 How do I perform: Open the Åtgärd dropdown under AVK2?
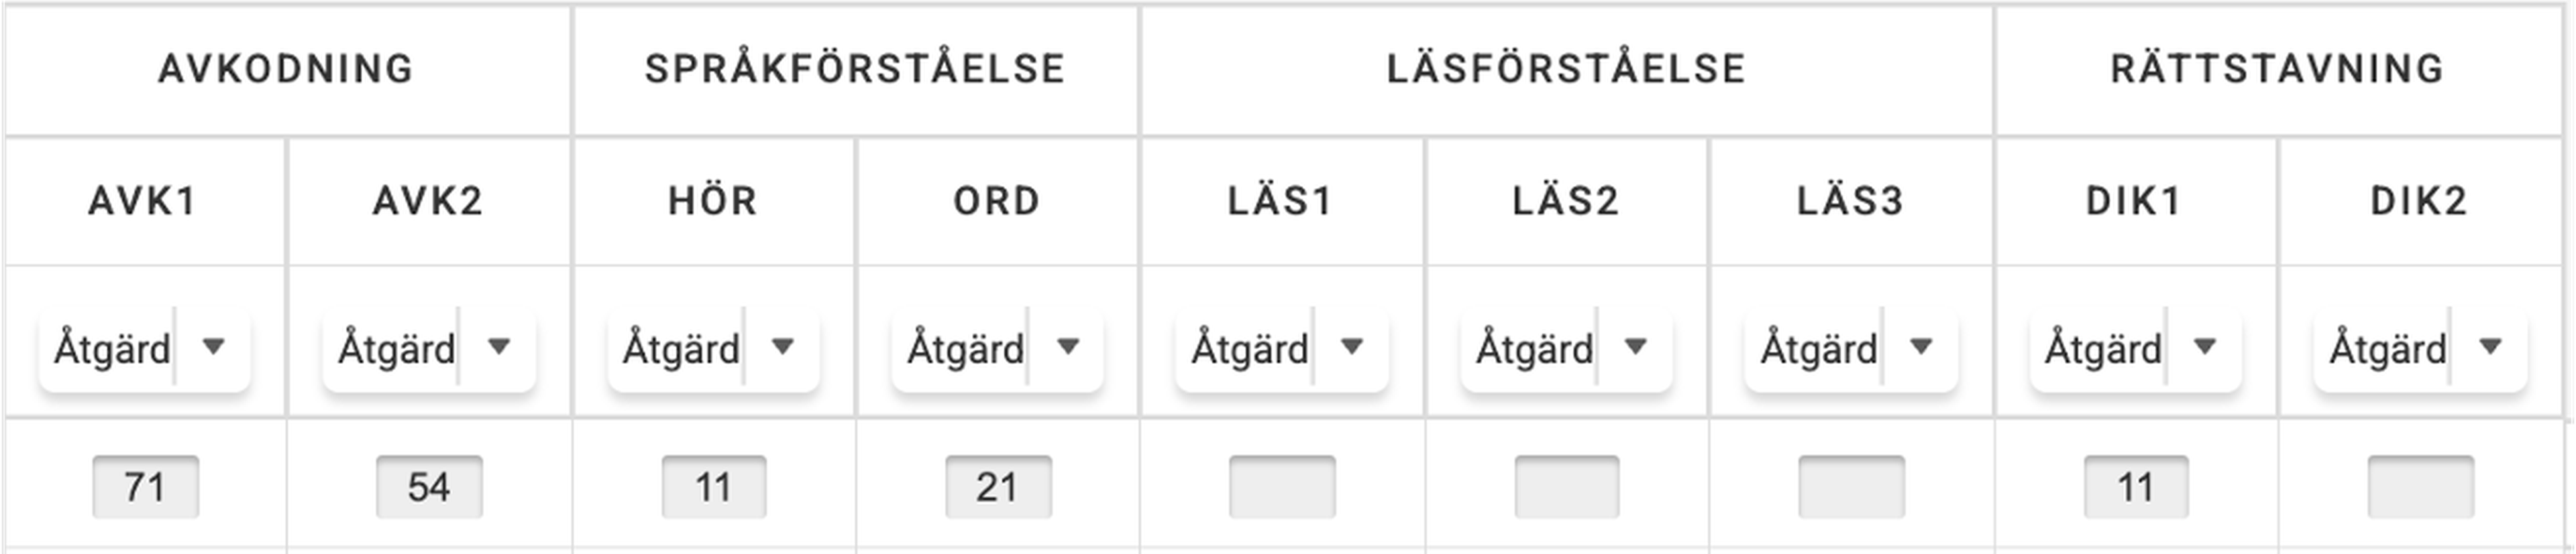pyautogui.click(x=428, y=348)
